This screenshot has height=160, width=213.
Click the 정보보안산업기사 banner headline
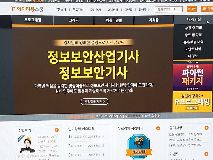[x=93, y=57]
